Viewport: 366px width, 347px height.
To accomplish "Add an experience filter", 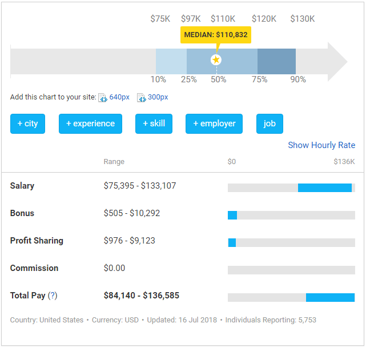I will pyautogui.click(x=90, y=123).
